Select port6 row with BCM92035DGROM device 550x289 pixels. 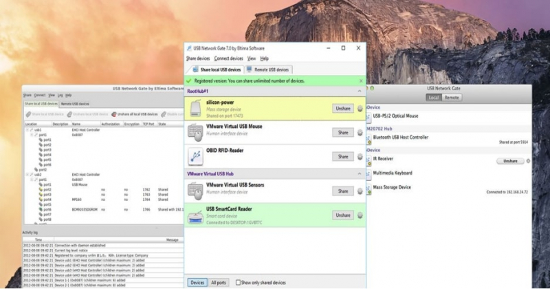(x=103, y=209)
